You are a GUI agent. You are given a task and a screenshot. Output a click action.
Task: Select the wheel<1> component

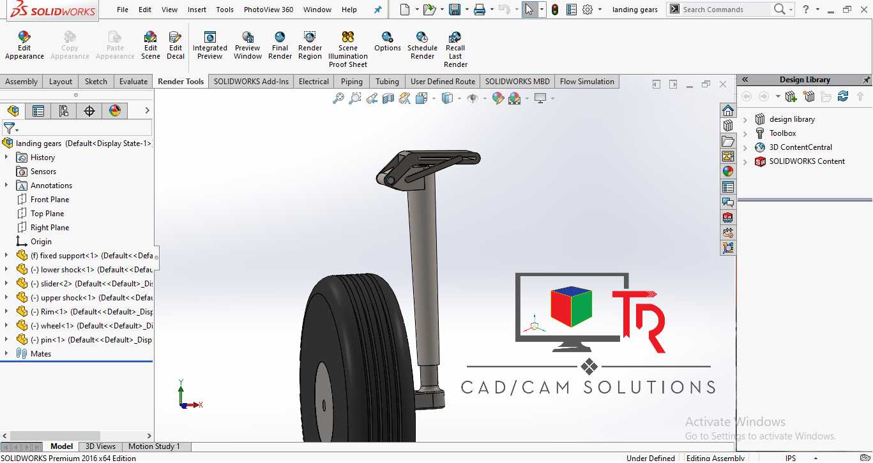coord(84,326)
